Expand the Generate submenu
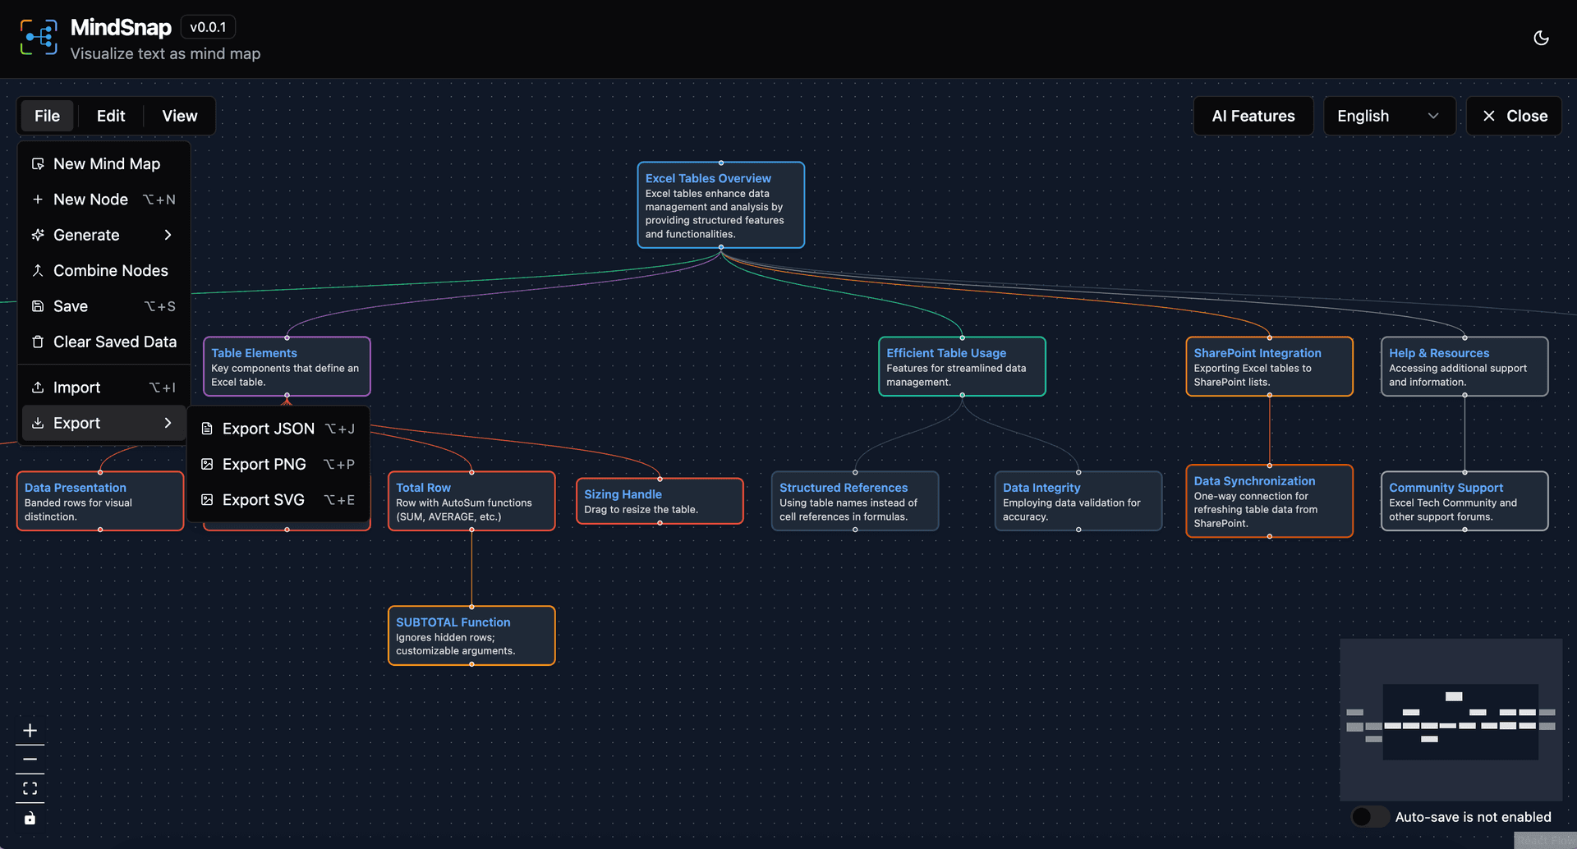Viewport: 1577px width, 849px height. [103, 235]
